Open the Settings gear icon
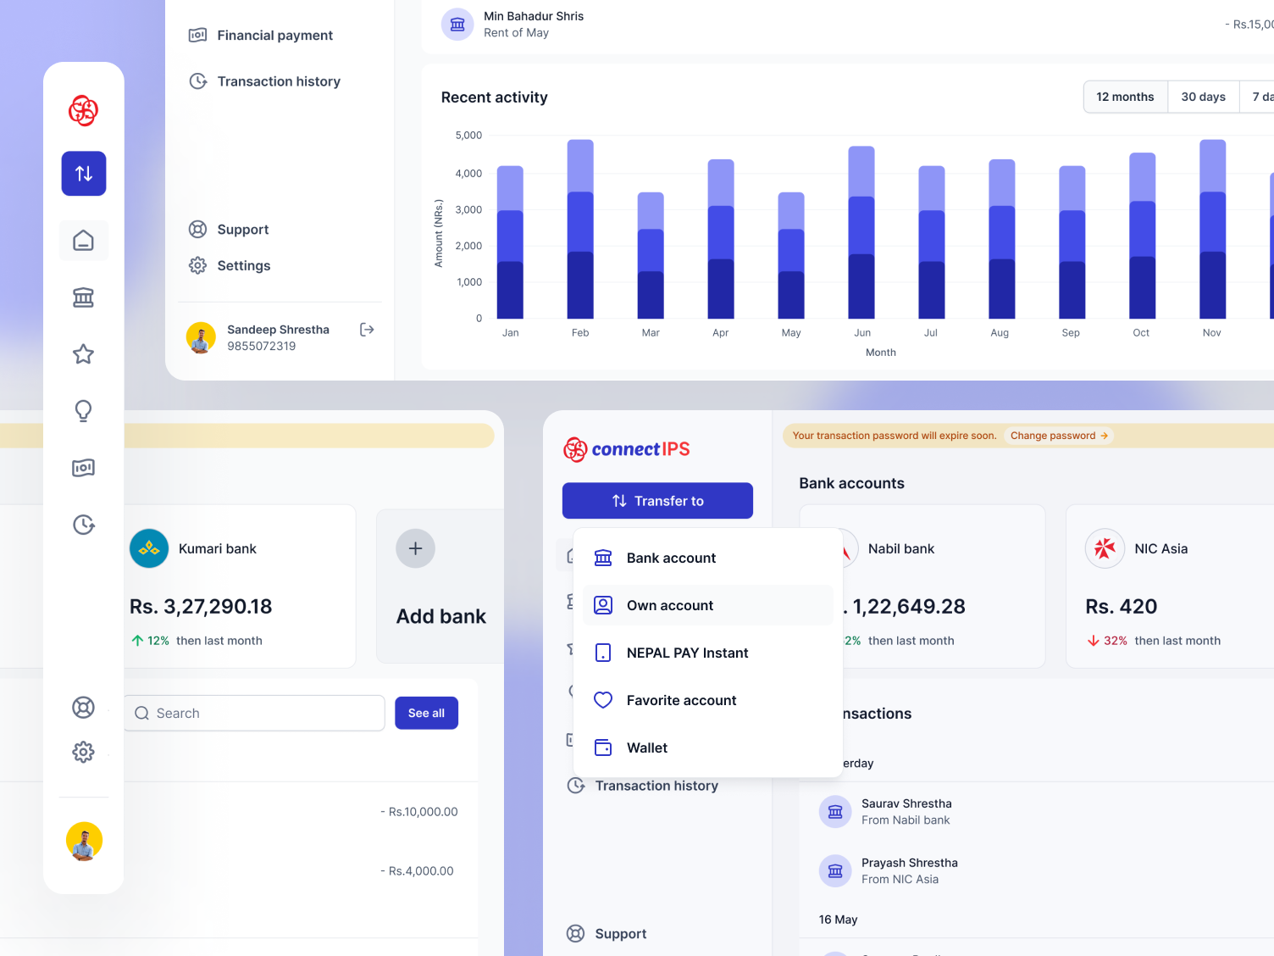 click(83, 752)
